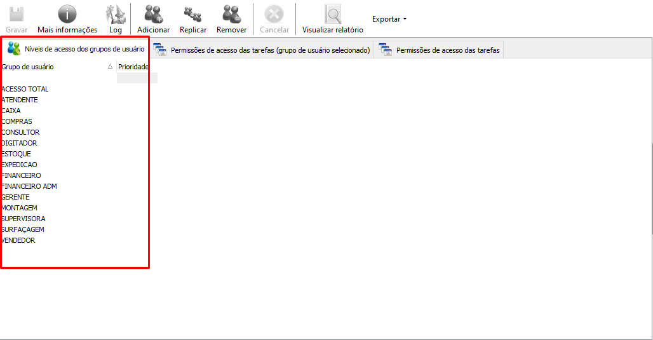The height and width of the screenshot is (340, 653).
Task: Expand the Exportar dropdown
Action: tap(389, 19)
